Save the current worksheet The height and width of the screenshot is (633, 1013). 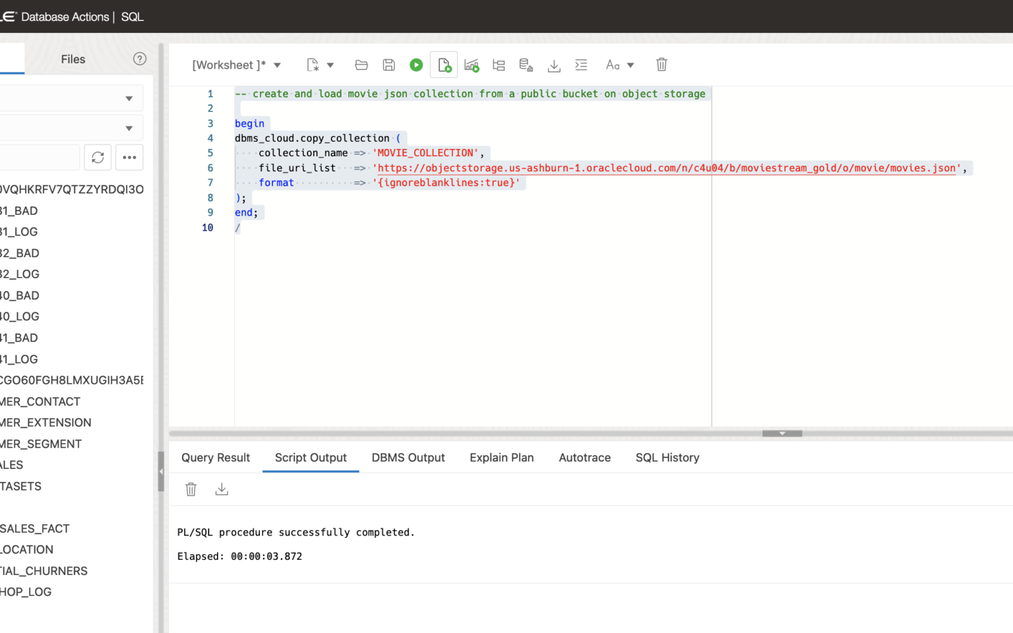[x=388, y=64]
